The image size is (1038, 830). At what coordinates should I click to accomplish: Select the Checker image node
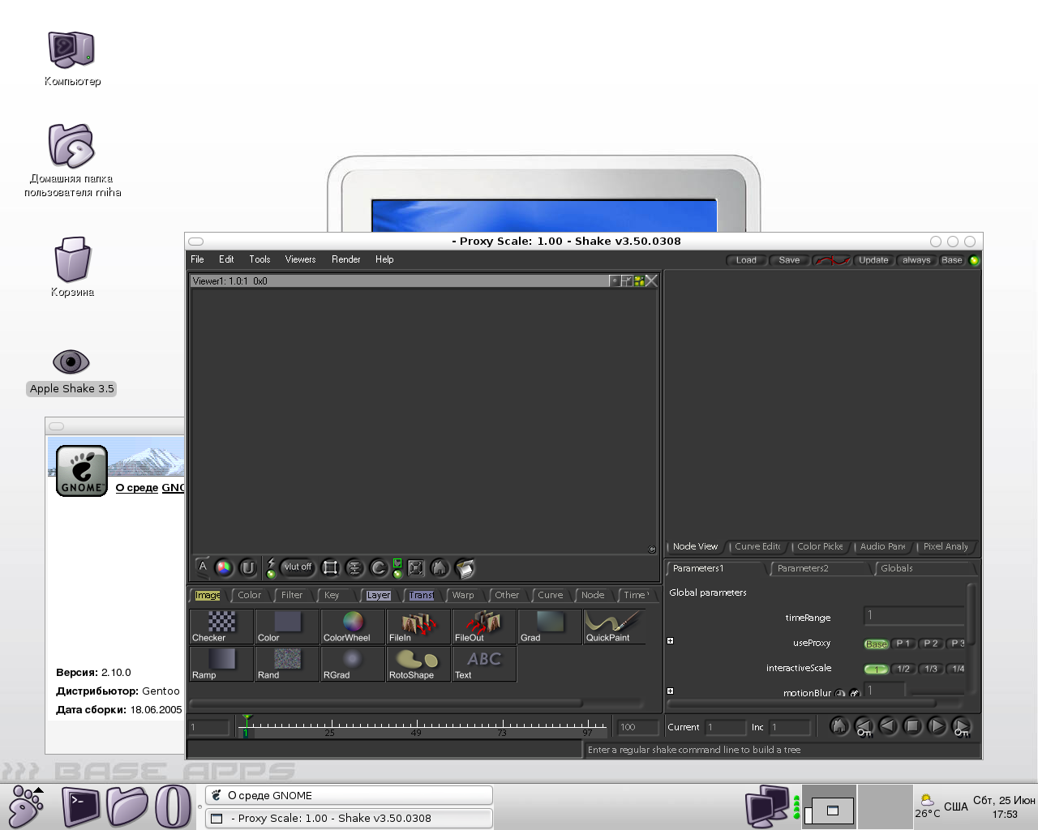coord(221,627)
